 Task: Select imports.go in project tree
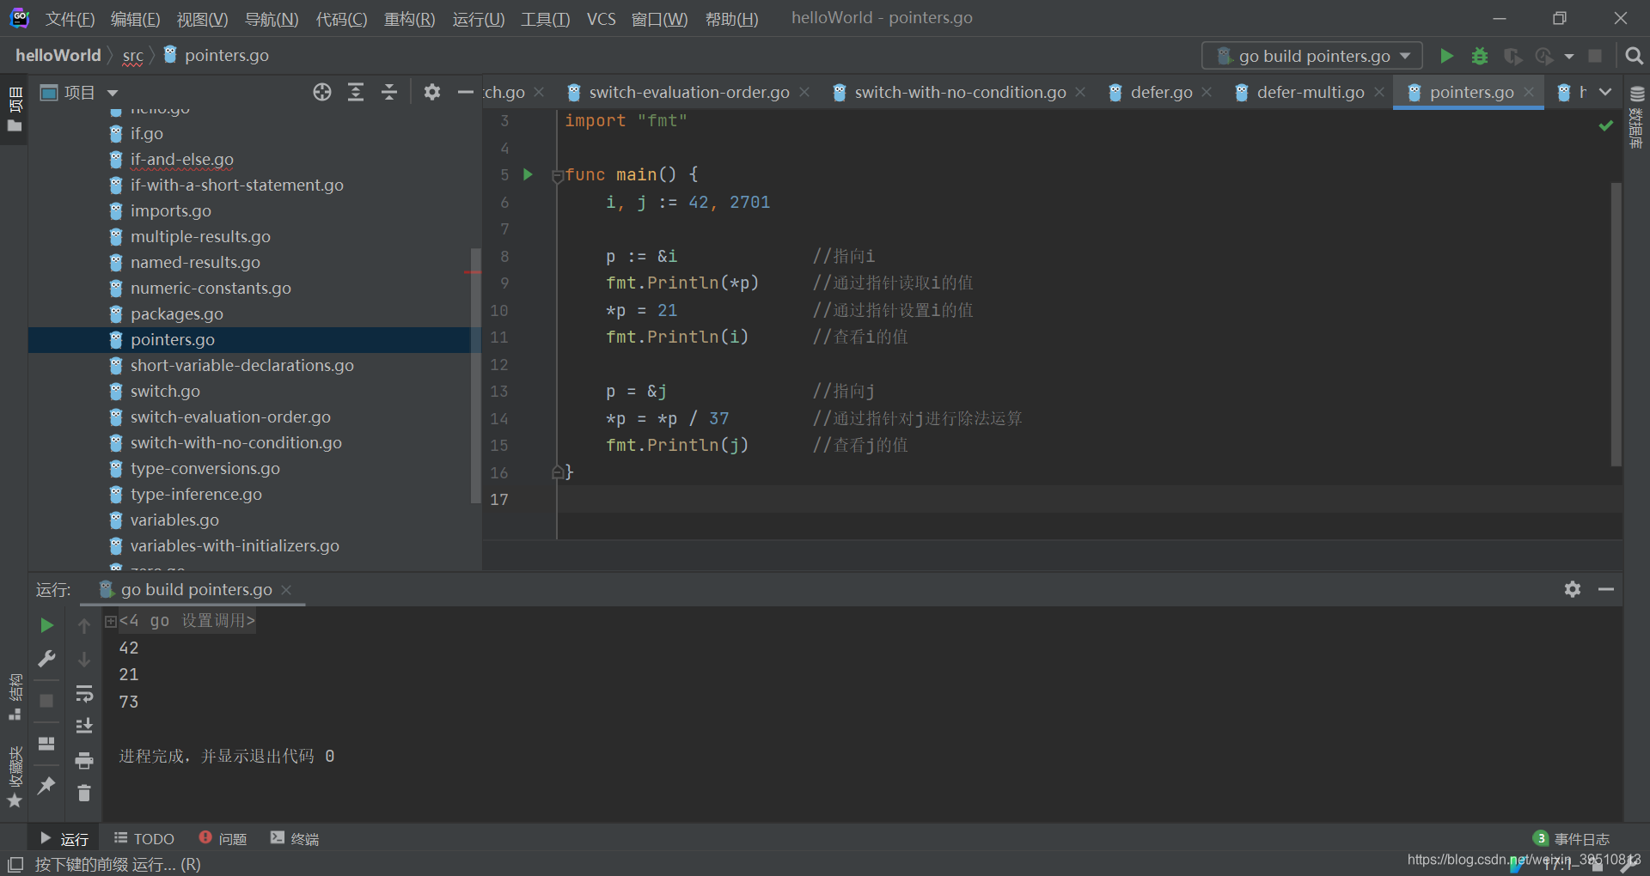[x=170, y=211]
